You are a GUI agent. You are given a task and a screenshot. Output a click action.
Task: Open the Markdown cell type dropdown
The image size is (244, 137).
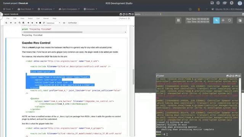53,23
